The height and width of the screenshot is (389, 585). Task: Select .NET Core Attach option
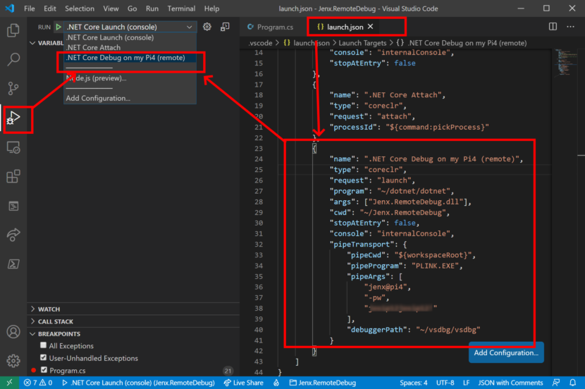[x=130, y=47]
